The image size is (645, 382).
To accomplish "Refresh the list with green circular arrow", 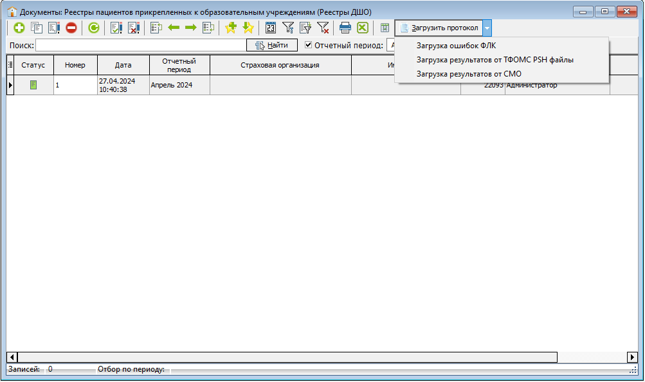I will 94,28.
